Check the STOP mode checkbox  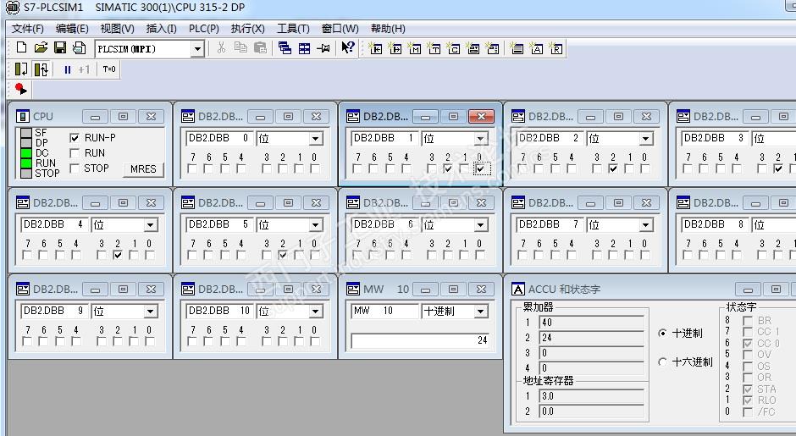pos(75,168)
